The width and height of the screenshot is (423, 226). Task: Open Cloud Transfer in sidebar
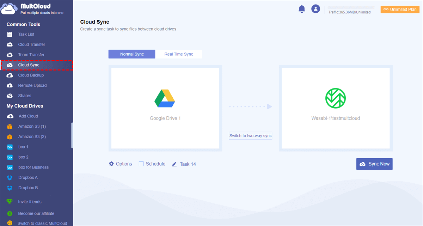(32, 44)
